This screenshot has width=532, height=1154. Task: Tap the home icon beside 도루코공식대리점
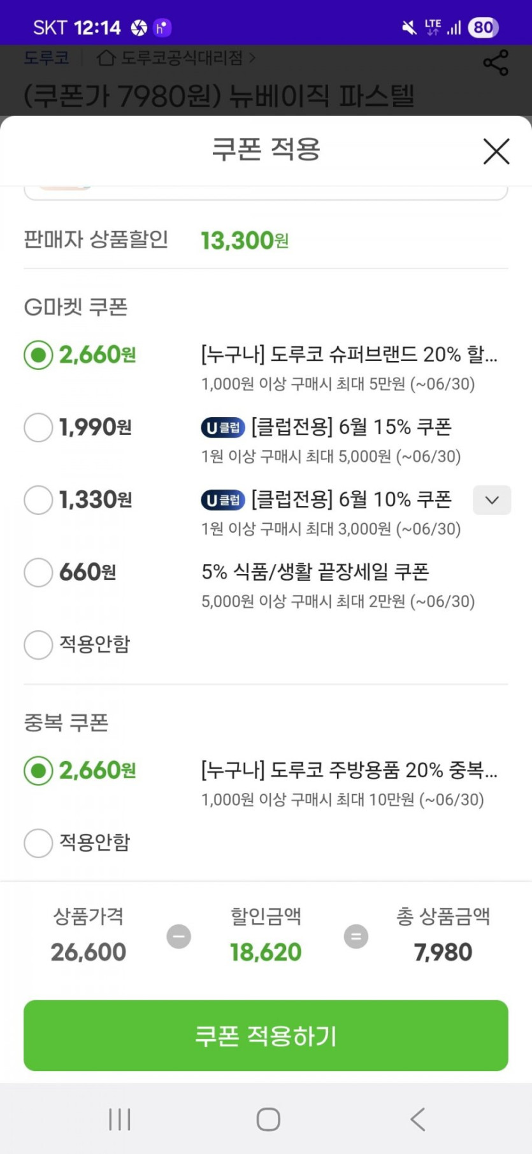106,59
